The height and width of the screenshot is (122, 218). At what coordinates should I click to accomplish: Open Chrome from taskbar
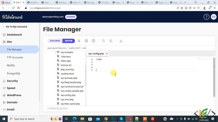106,119
